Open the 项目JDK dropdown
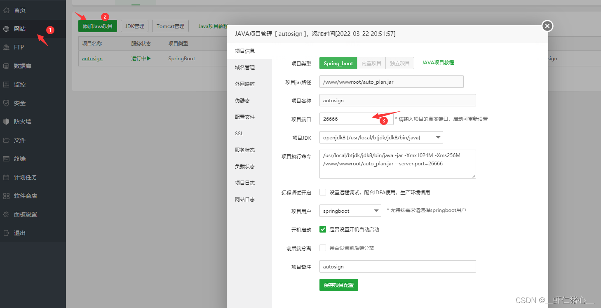The height and width of the screenshot is (308, 601). pyautogui.click(x=381, y=137)
